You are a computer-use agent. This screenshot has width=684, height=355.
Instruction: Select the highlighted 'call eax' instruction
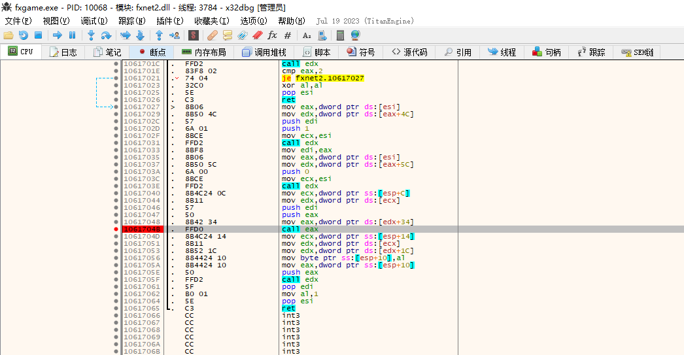[x=300, y=229]
